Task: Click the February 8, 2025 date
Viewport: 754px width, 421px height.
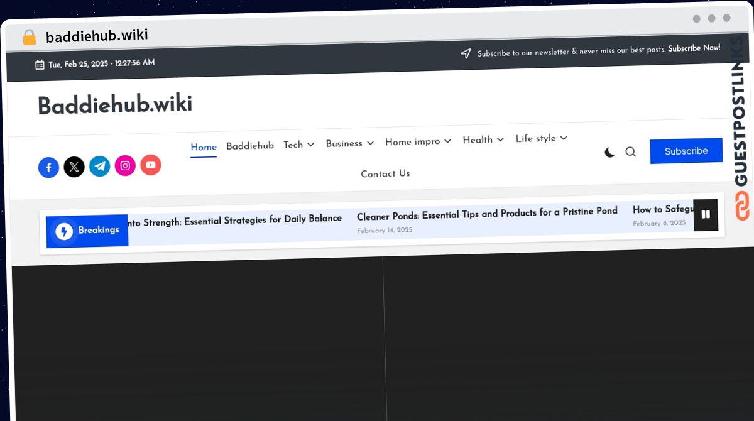Action: click(x=659, y=224)
